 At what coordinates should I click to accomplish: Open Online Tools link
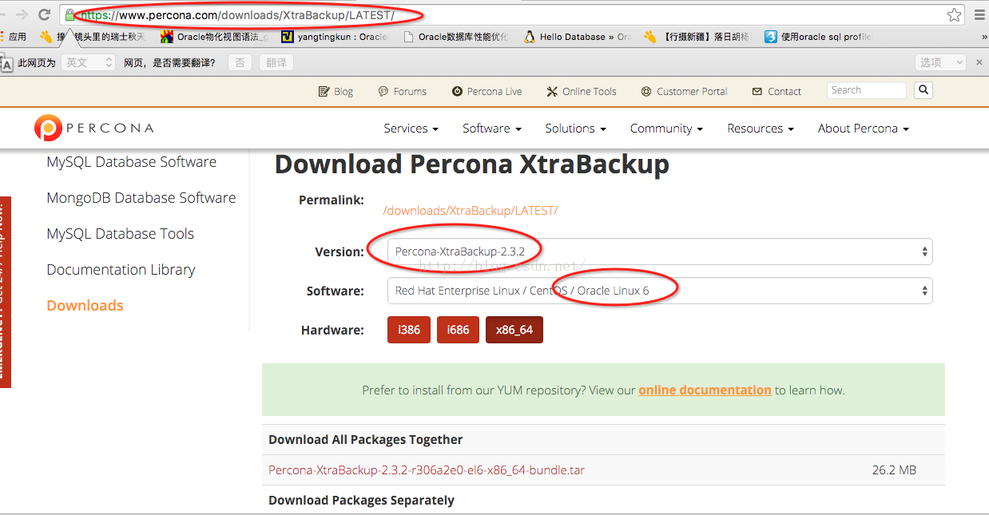click(582, 91)
